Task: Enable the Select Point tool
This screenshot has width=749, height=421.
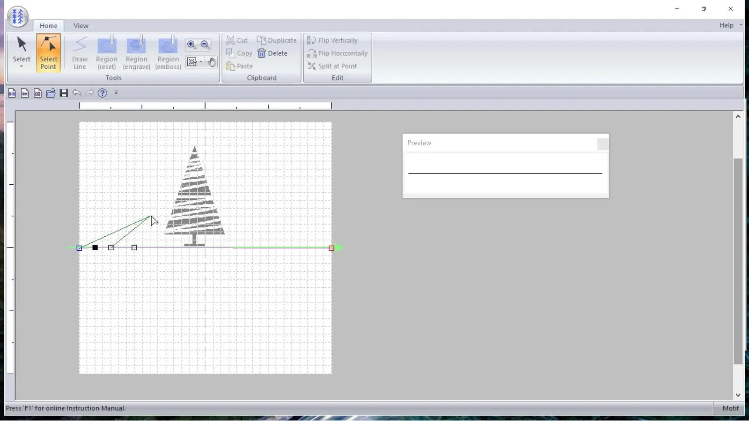Action: (49, 52)
